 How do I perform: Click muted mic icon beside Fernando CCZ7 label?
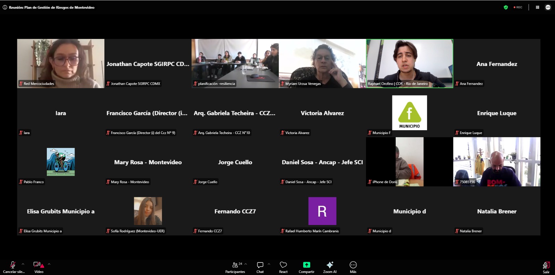coord(195,231)
